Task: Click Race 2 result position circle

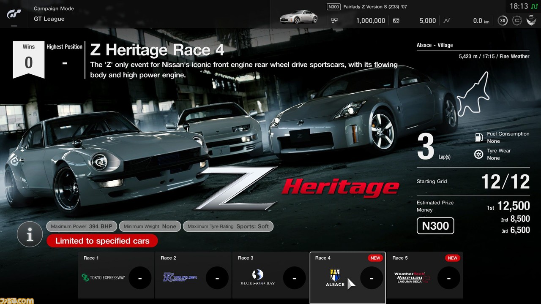Action: tap(217, 278)
